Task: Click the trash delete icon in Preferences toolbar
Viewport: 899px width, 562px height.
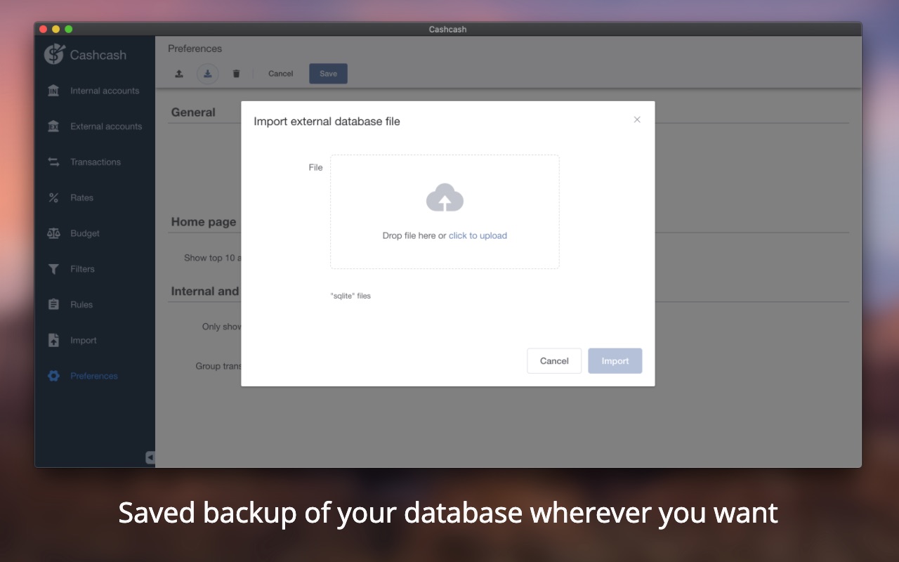Action: click(236, 74)
